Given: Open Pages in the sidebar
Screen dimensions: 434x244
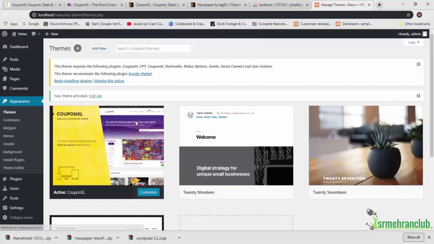Looking at the screenshot, I should coord(22,79).
